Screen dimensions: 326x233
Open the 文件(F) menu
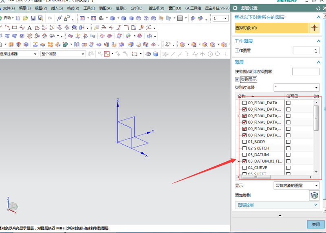coord(9,8)
